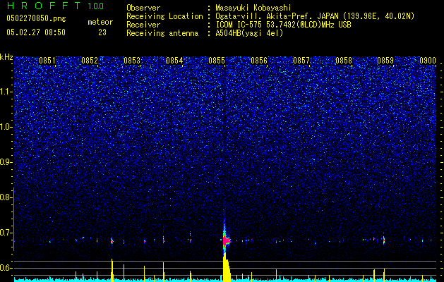Click the 0.7 kHz frequency label
This screenshot has width=444, height=282.
pyautogui.click(x=6, y=233)
